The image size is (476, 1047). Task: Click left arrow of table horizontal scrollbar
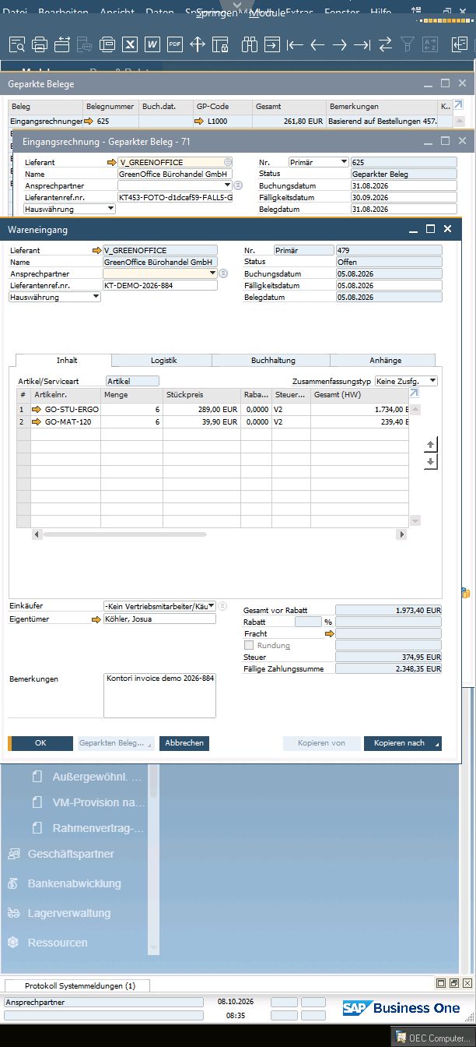37,534
